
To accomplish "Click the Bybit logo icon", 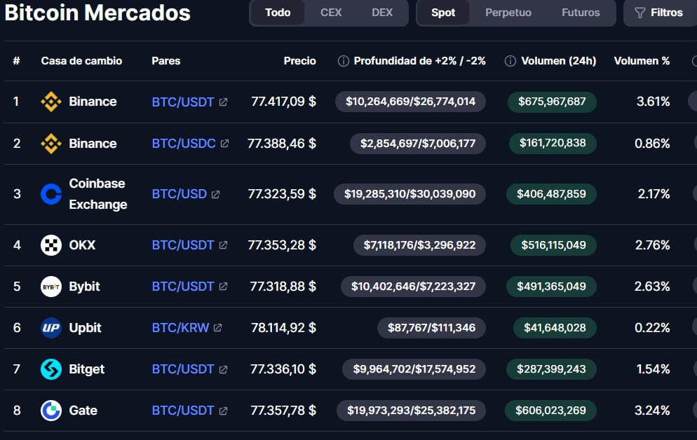I will pos(51,287).
